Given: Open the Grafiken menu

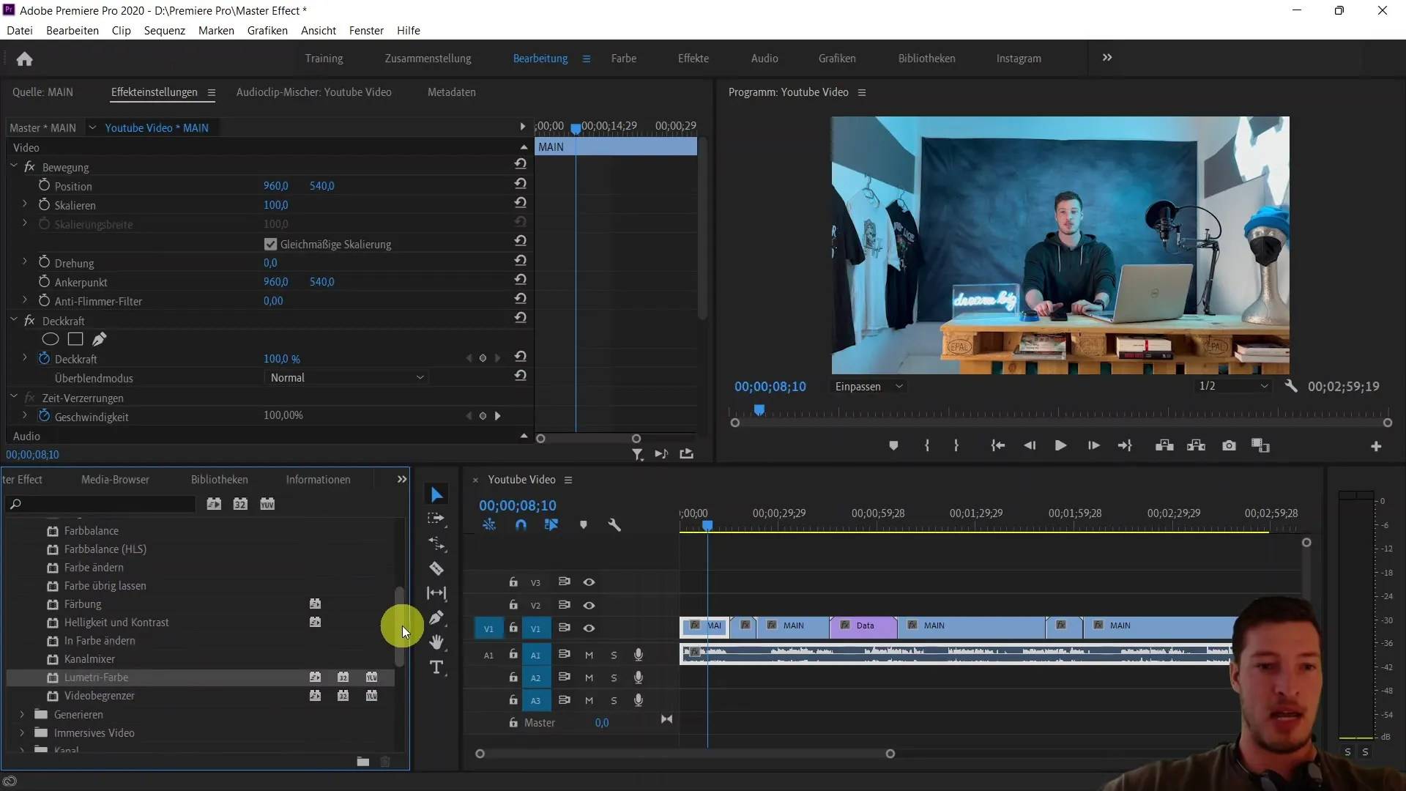Looking at the screenshot, I should 267,31.
